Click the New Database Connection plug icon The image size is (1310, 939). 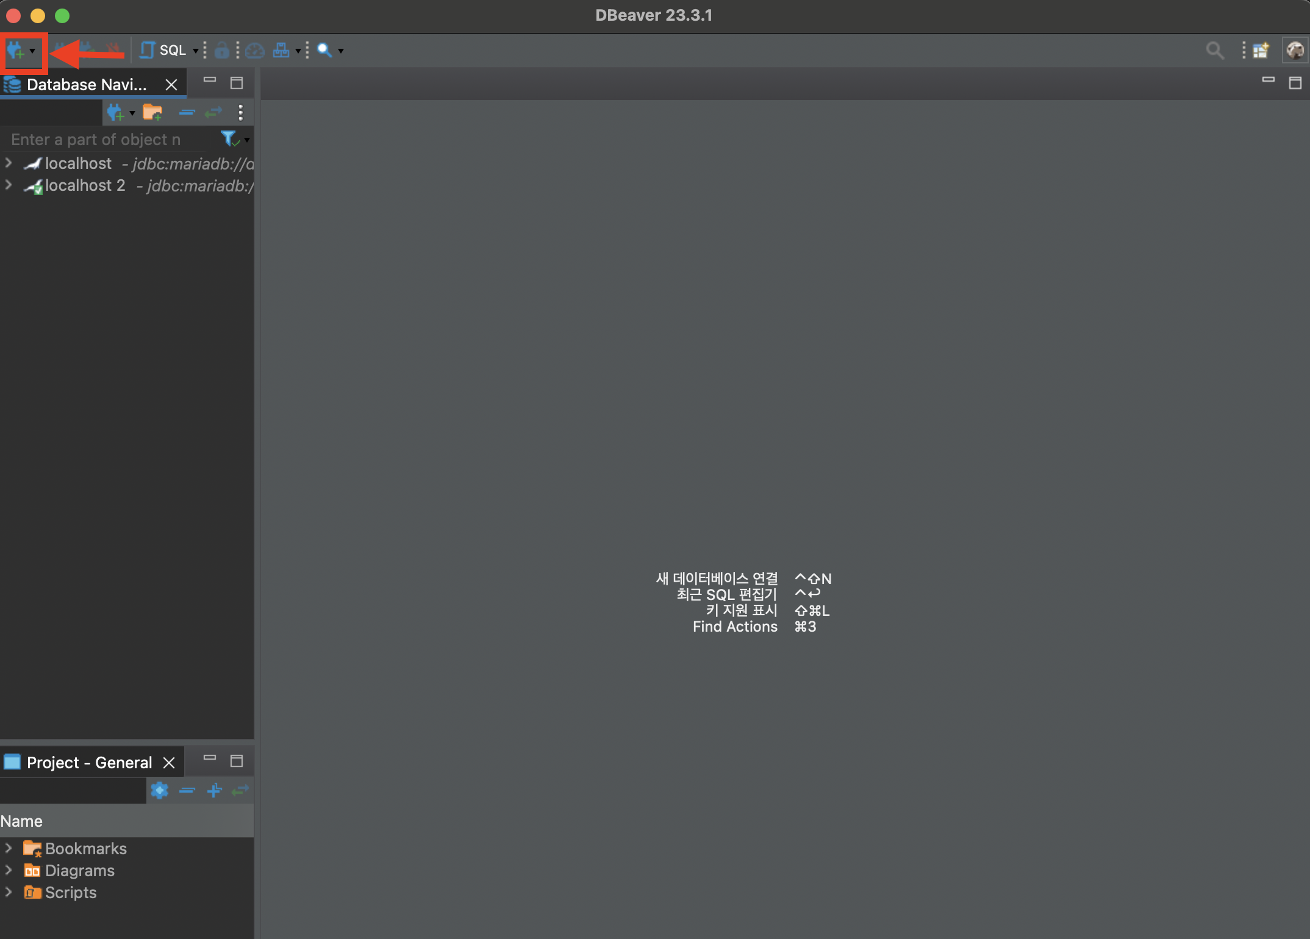(x=16, y=51)
